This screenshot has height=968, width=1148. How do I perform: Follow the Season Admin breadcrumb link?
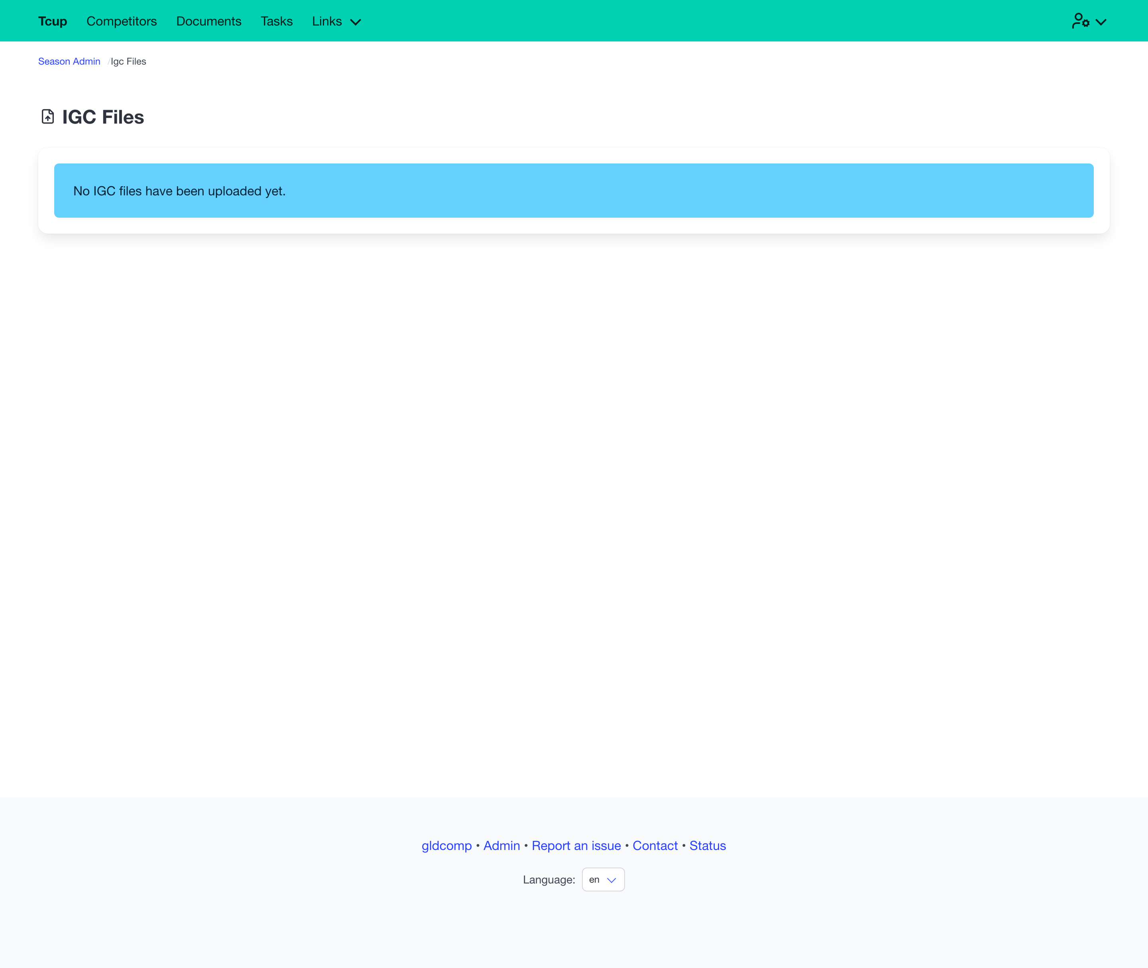point(69,61)
